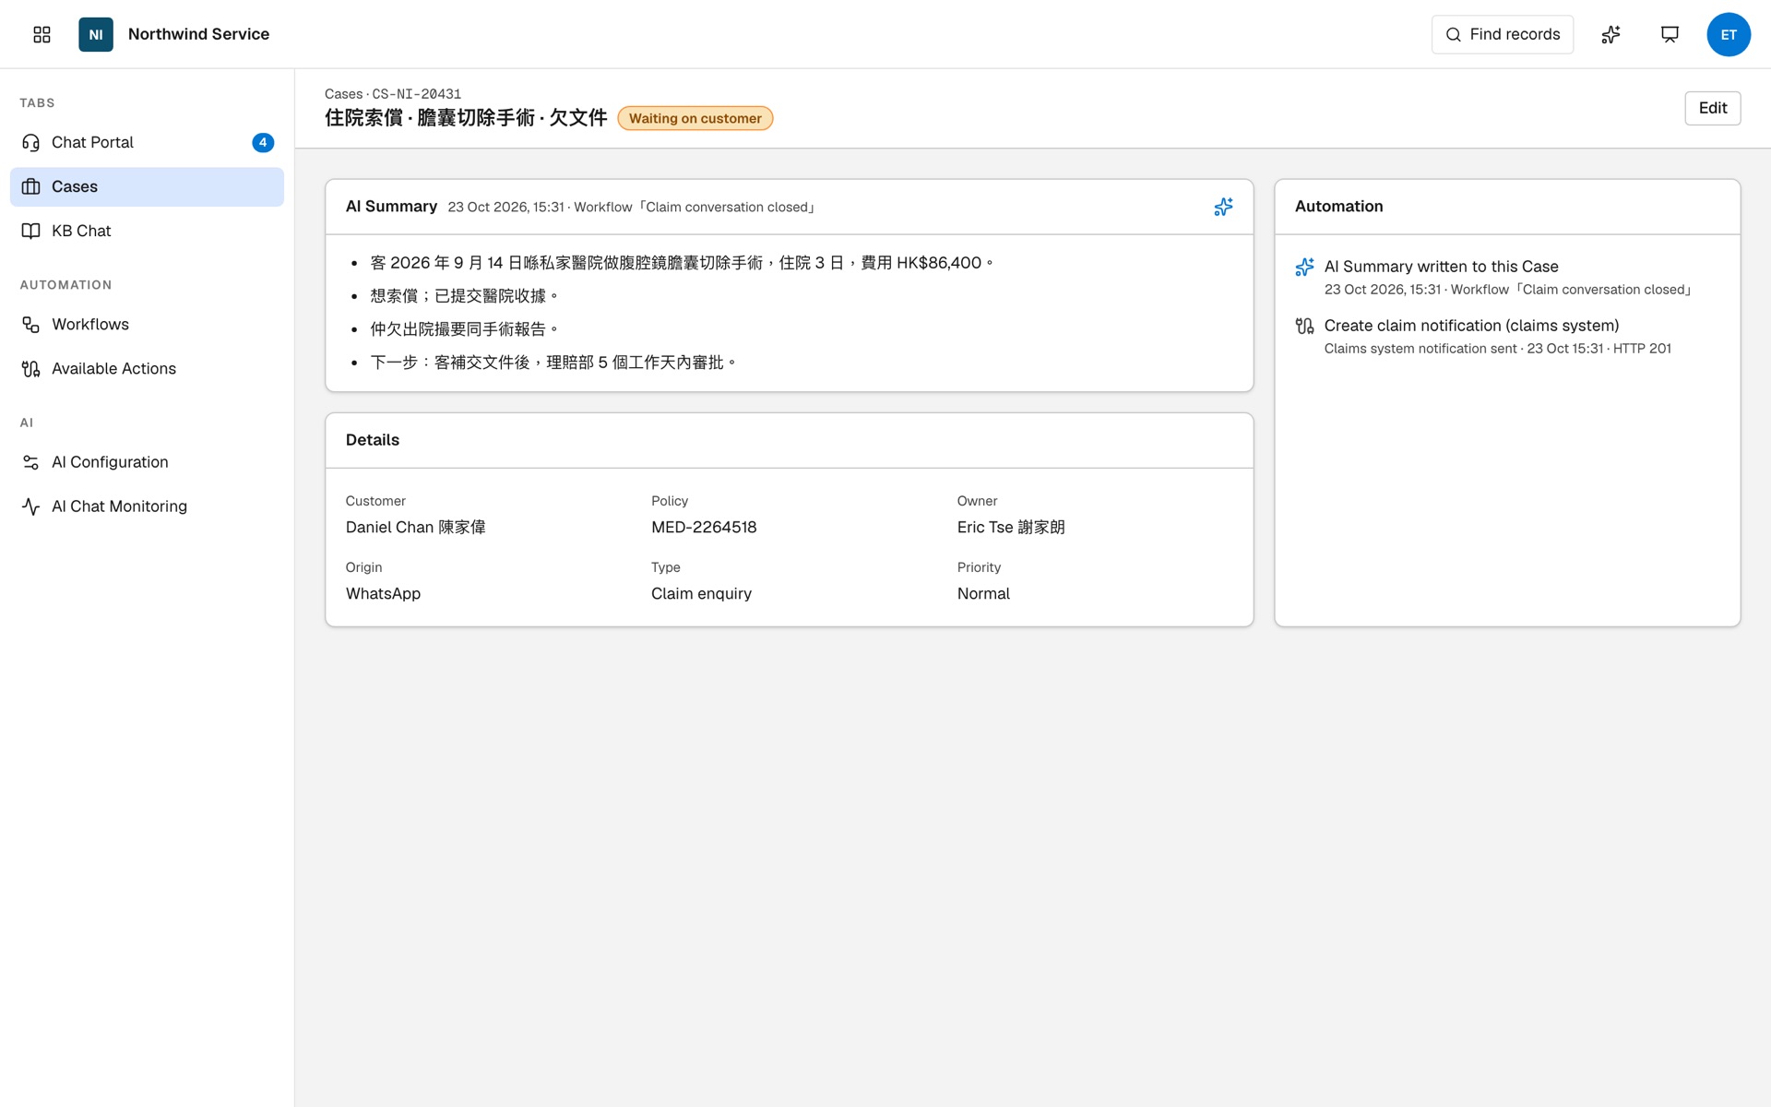The width and height of the screenshot is (1771, 1107).
Task: Open AI Configuration
Action: tap(147, 462)
